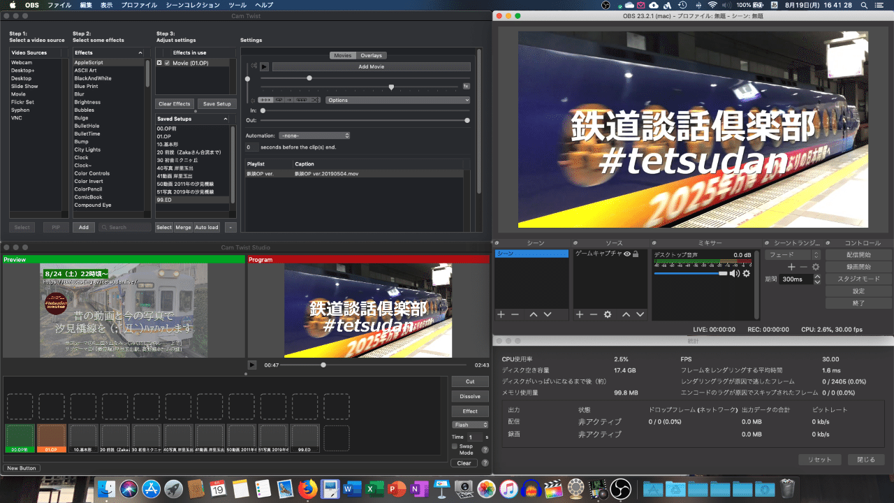894x503 pixels.
Task: Remove the selected OBS scene
Action: coord(515,315)
